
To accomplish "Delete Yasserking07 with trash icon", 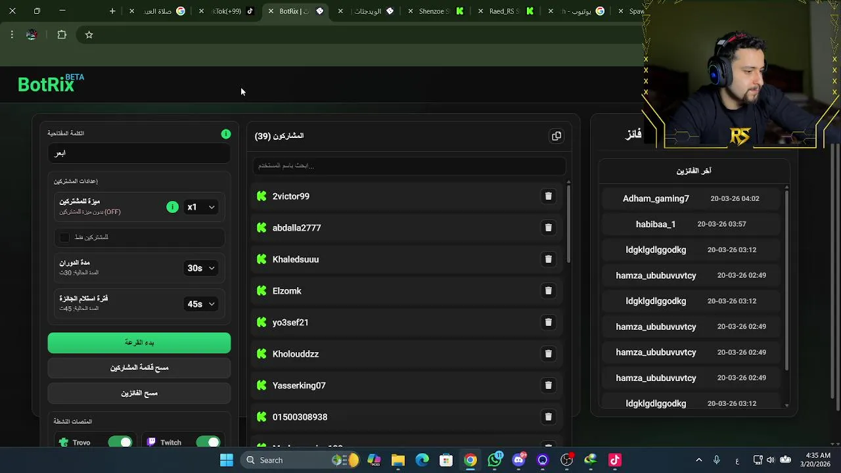I will (x=548, y=385).
